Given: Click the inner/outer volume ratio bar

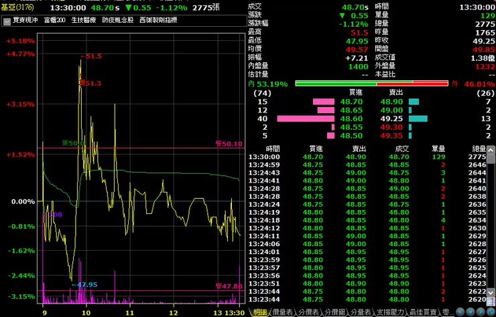Looking at the screenshot, I should click(x=372, y=84).
